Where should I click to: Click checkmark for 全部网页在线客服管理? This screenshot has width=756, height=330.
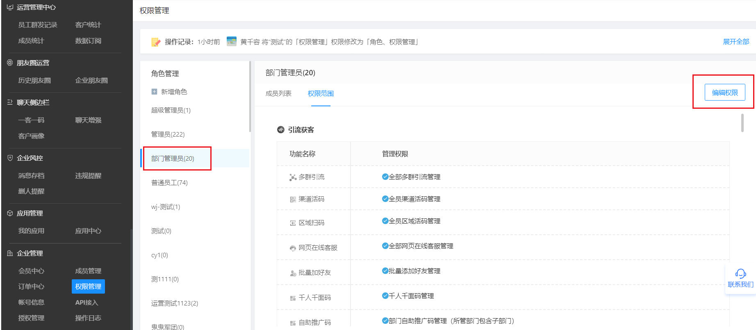pos(385,246)
